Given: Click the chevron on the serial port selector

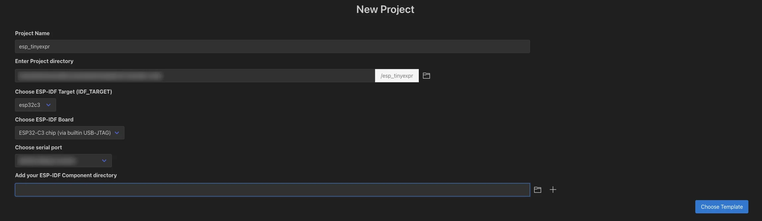Looking at the screenshot, I should (x=104, y=161).
